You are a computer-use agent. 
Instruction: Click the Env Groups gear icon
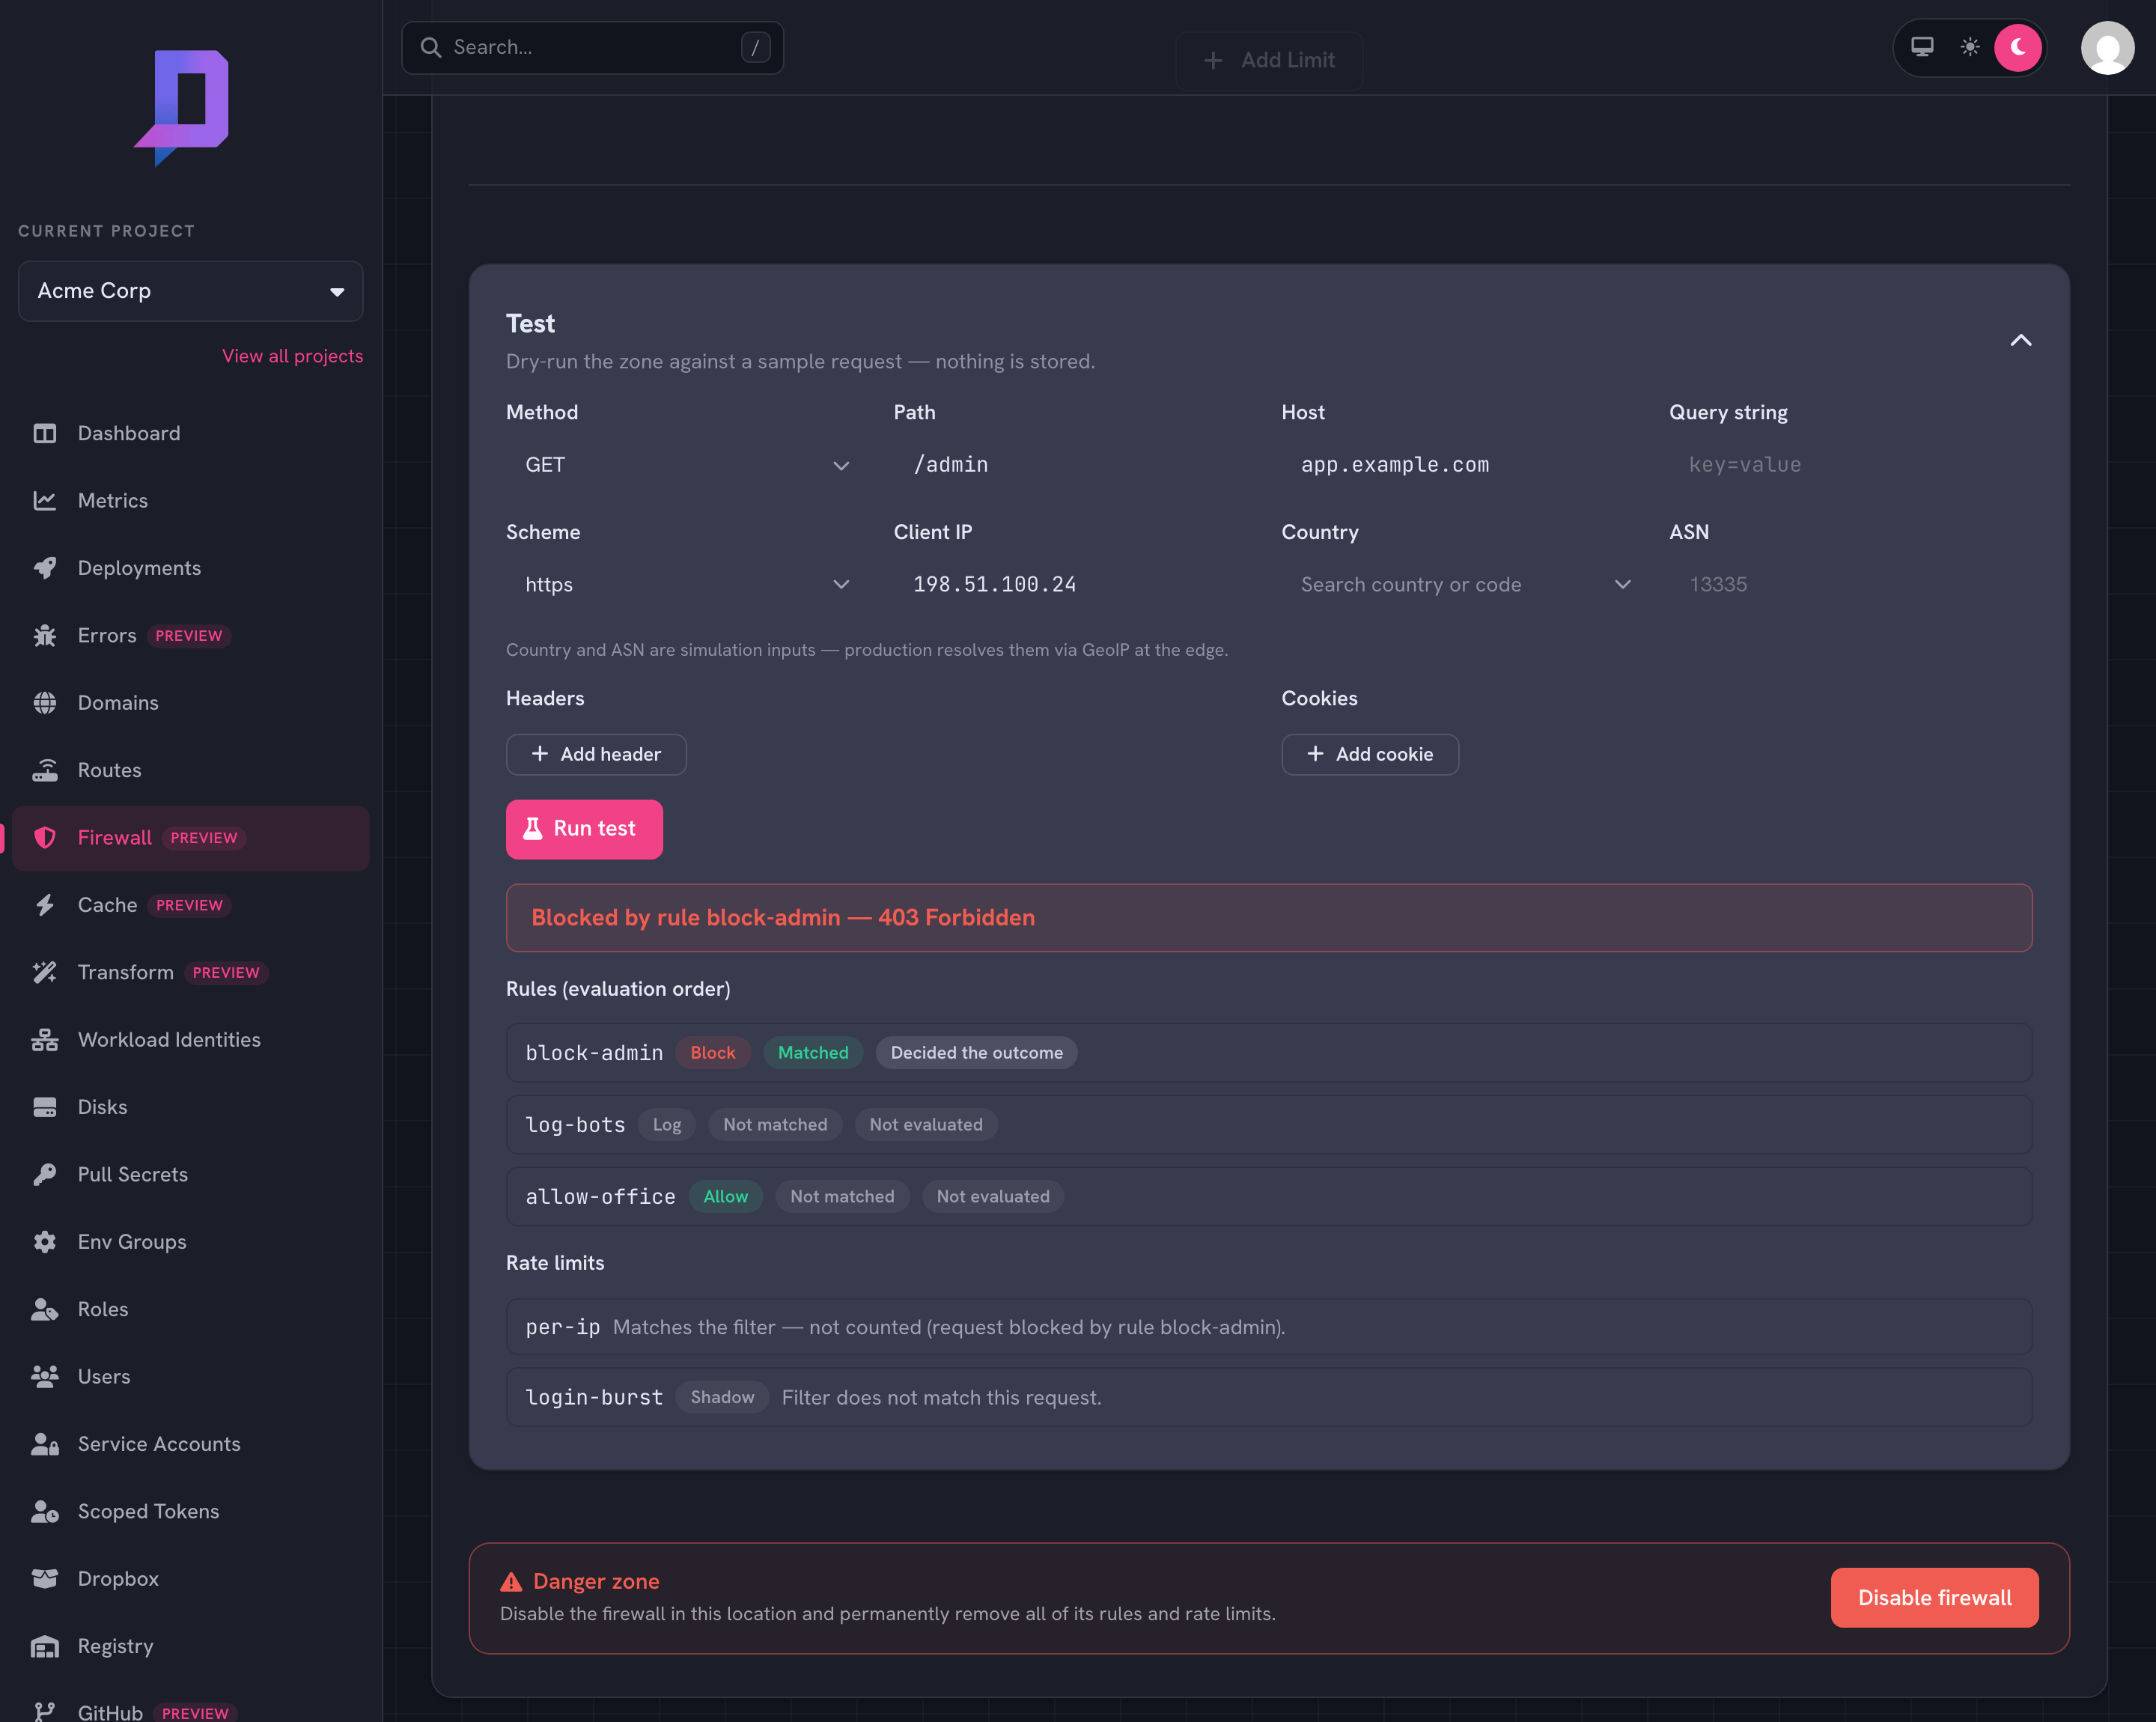pos(45,1242)
